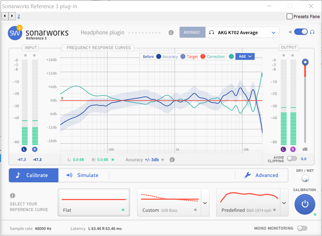The image size is (322, 236).
Task: Click the info icon above Select Your Reference Curve
Action: tap(12, 195)
